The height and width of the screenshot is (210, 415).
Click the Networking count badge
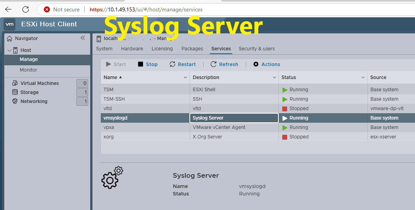click(x=82, y=101)
